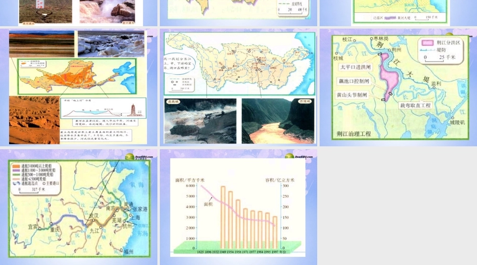477x265 pixels.
Task: Open the slide with the 黄河大堤 legend map
Action: pos(398,13)
